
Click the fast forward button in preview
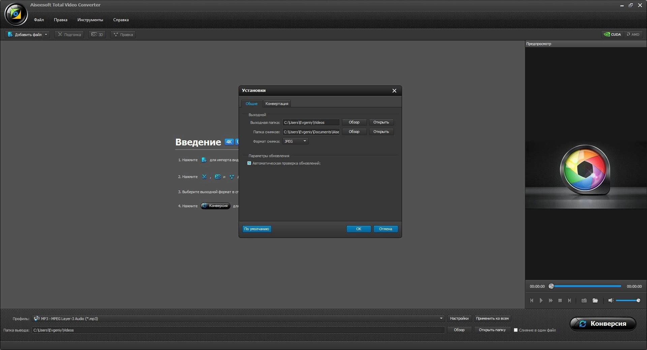tap(551, 301)
